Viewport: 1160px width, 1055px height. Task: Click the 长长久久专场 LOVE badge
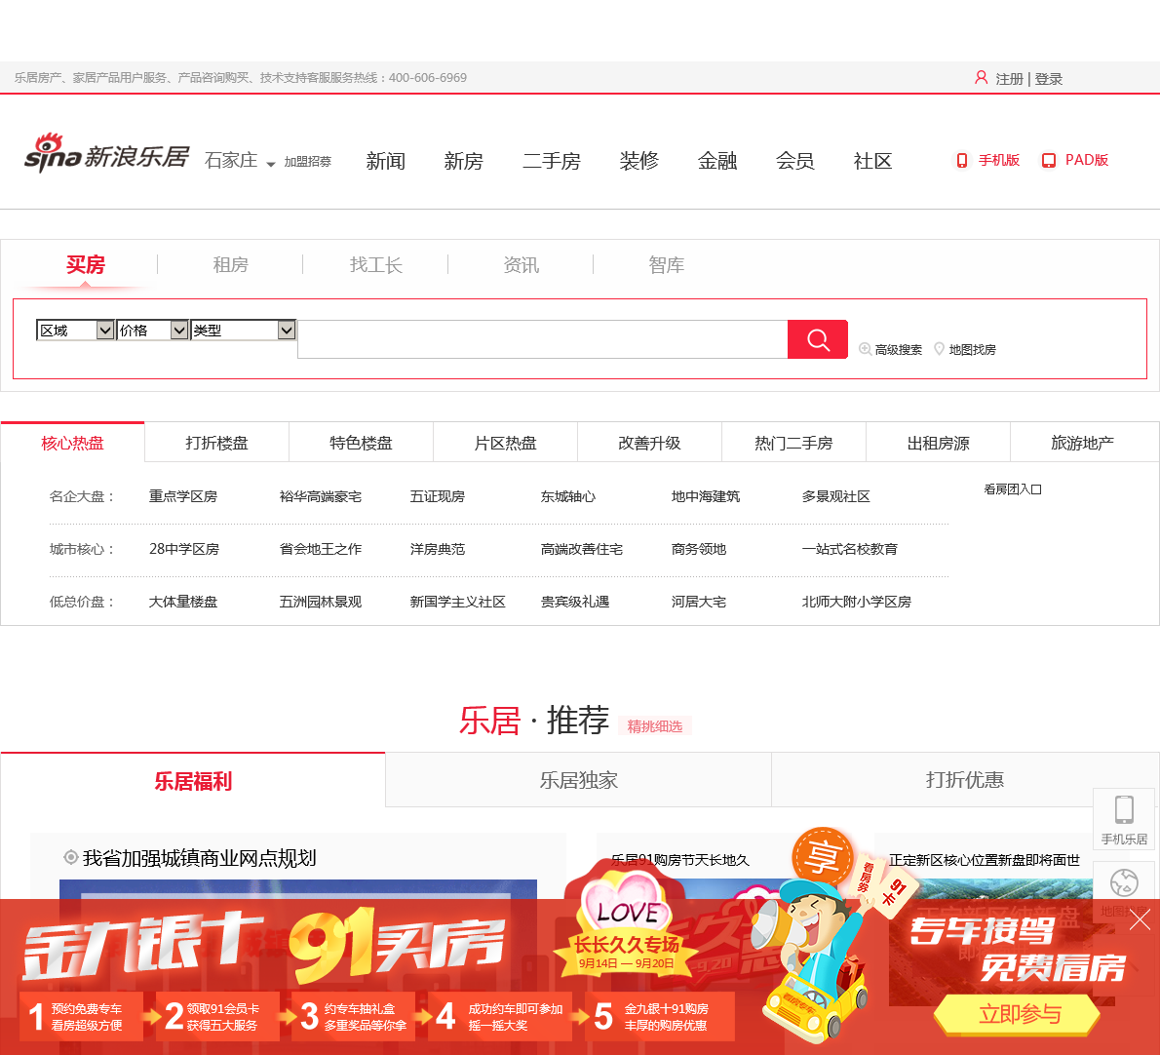[628, 924]
